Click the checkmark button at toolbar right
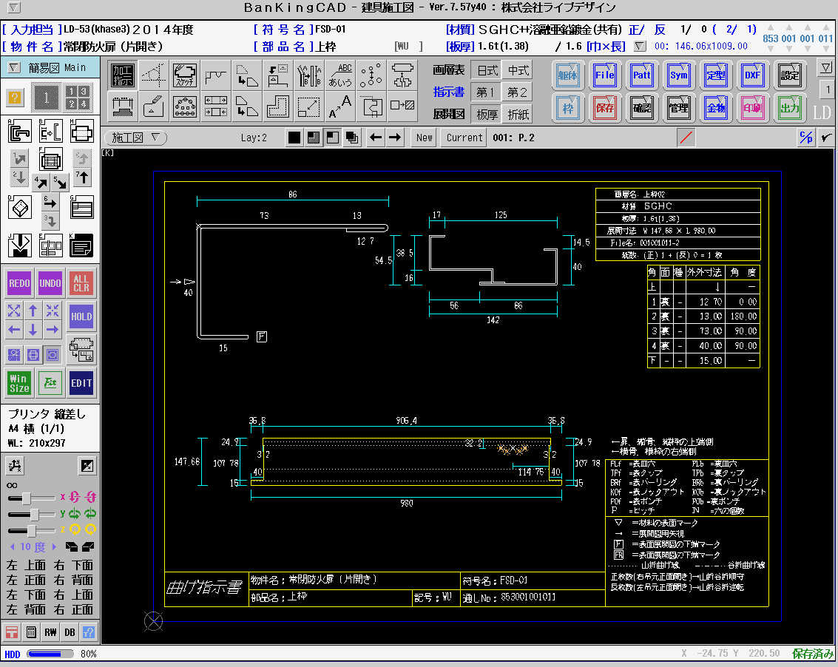This screenshot has height=667, width=838. (826, 138)
